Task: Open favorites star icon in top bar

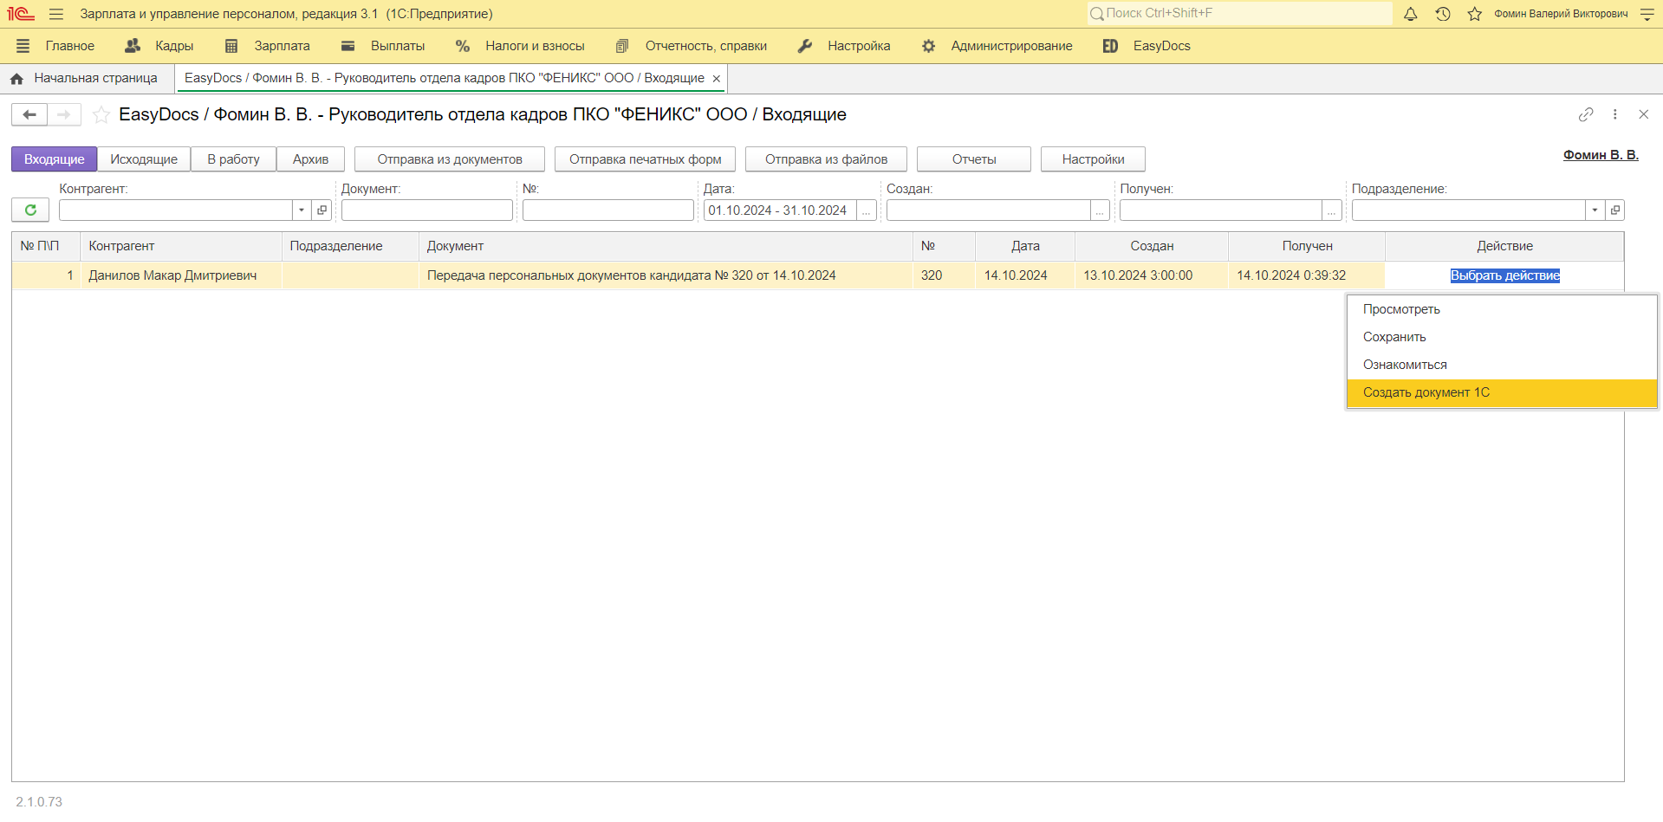Action: (1474, 14)
